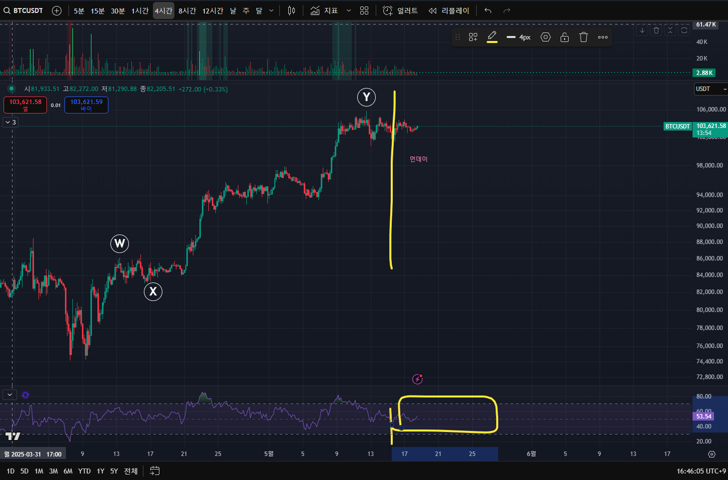The width and height of the screenshot is (728, 480).
Task: Click the blue 103,621.59 buy button
Action: 86,105
